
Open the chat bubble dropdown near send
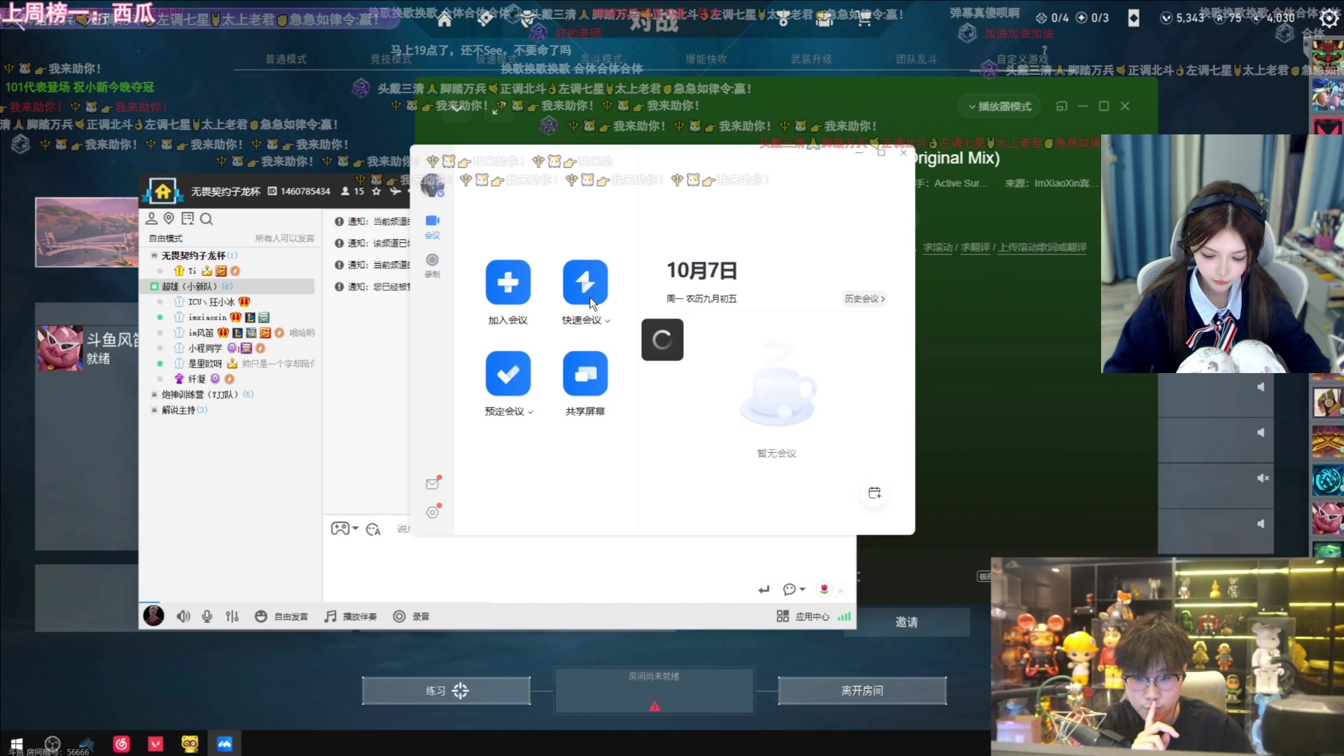[x=794, y=589]
